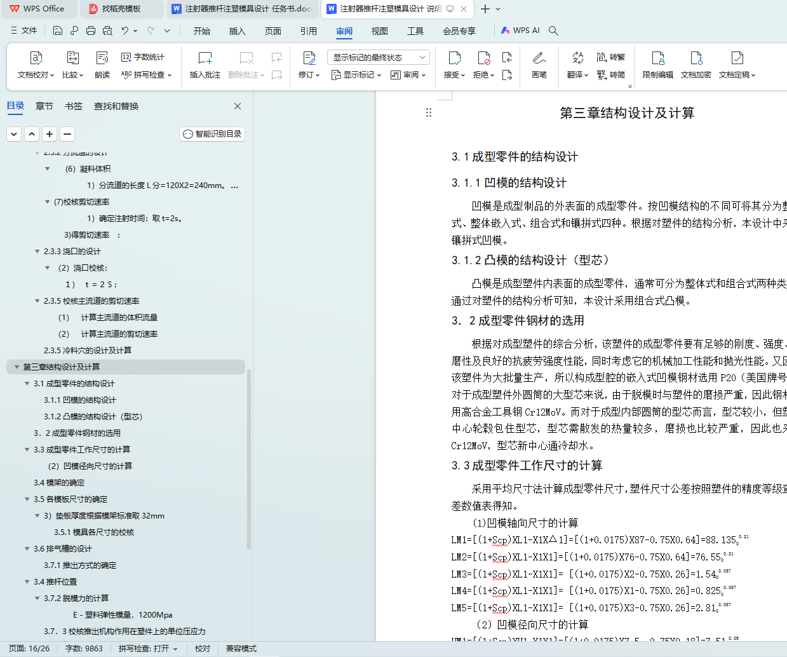This screenshot has height=657, width=787.
Task: Open 字数统计 word count
Action: [143, 57]
